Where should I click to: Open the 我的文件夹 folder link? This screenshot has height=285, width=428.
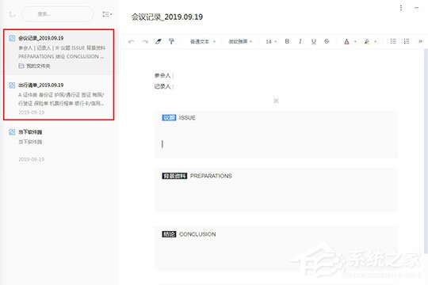[x=34, y=66]
